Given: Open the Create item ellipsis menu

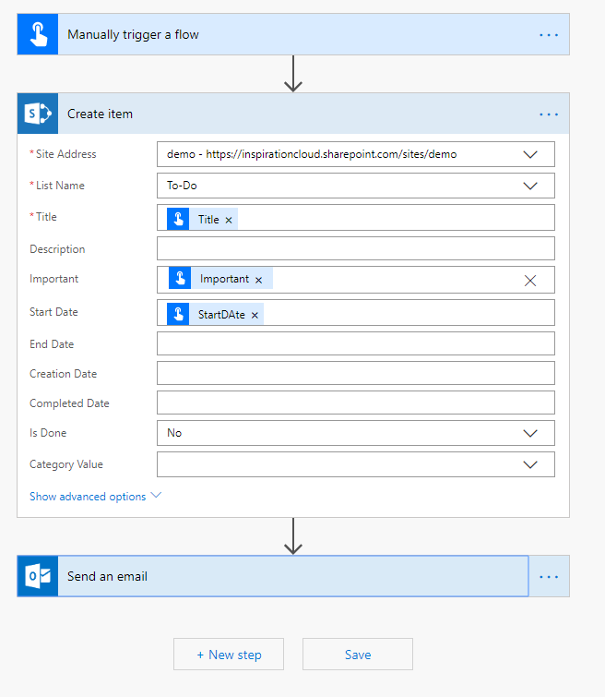Looking at the screenshot, I should pos(549,114).
